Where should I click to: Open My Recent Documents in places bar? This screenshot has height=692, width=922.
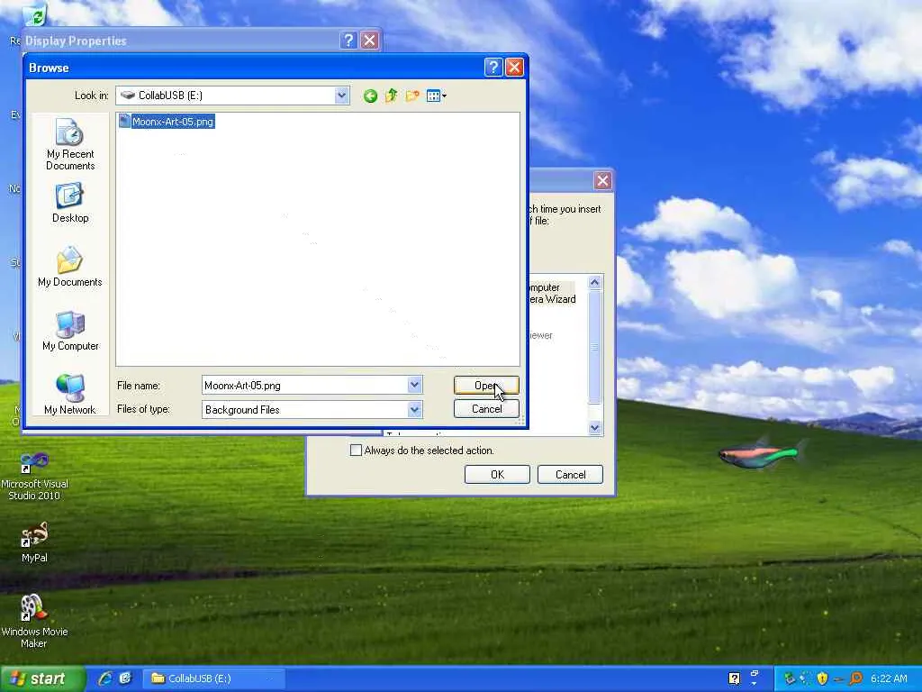tap(70, 144)
